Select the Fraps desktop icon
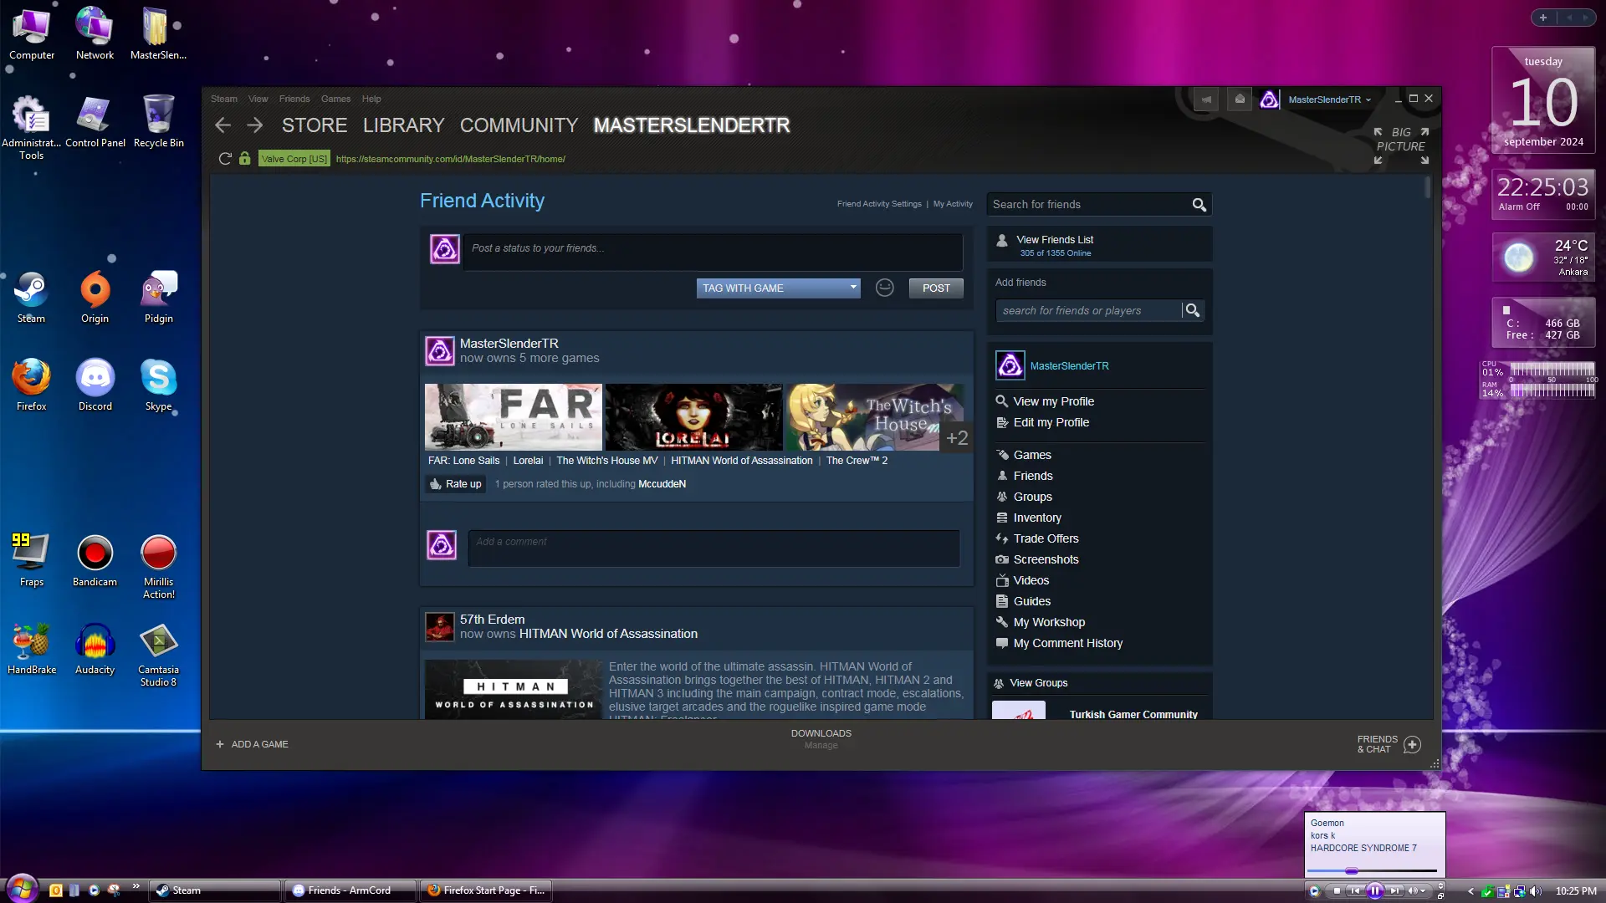 click(x=32, y=561)
